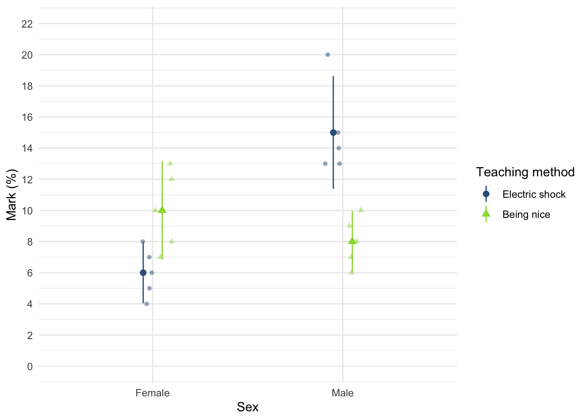Image resolution: width=588 pixels, height=420 pixels.
Task: Click the "Mark (%)" y-axis title
Action: tap(12, 195)
